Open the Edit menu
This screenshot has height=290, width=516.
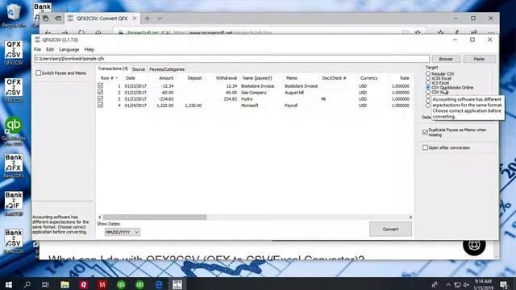[50, 49]
